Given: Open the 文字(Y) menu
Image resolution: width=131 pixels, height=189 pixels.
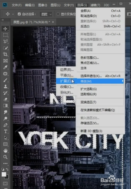Looking at the screenshot, I should [x=69, y=5].
